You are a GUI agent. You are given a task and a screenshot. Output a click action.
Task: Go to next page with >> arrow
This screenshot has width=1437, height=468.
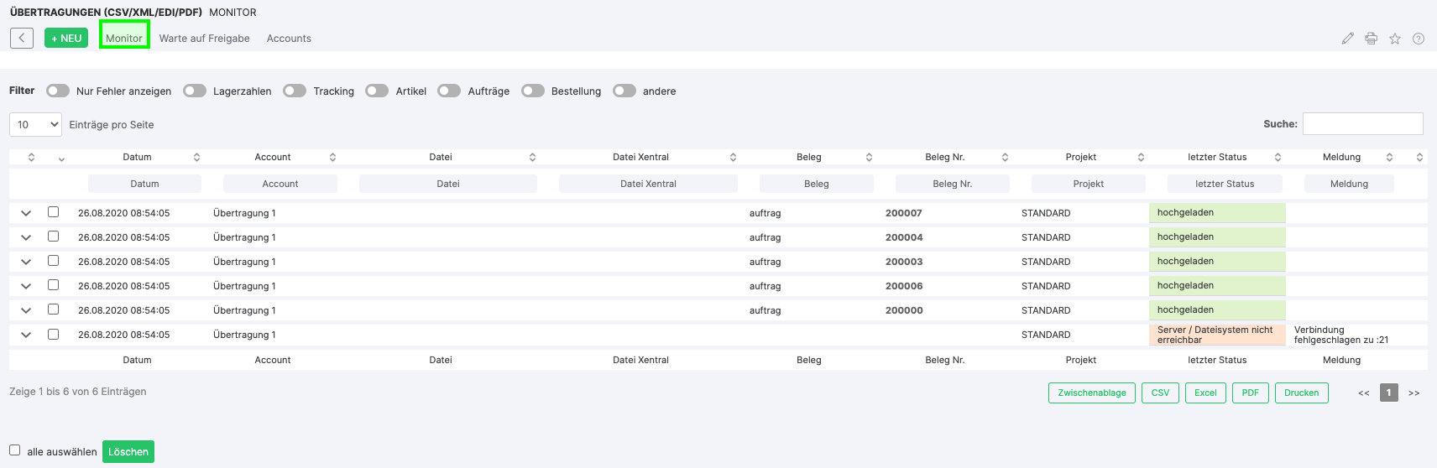(1413, 393)
